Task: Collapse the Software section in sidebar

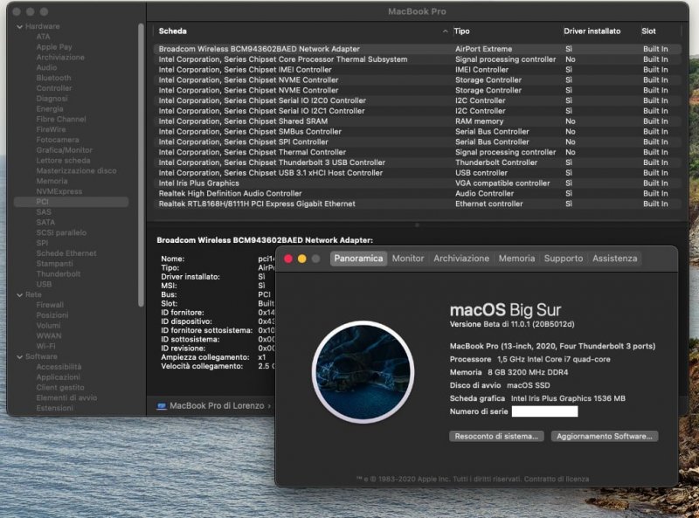Action: click(19, 356)
